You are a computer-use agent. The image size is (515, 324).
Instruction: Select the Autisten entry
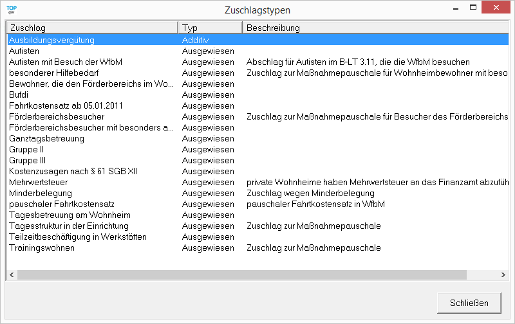[24, 51]
